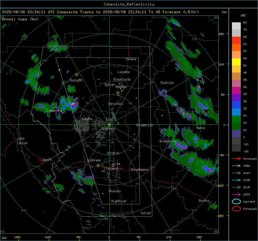Pick the purple 39 dBZ color swatch
258x241 pixels.
click(236, 97)
